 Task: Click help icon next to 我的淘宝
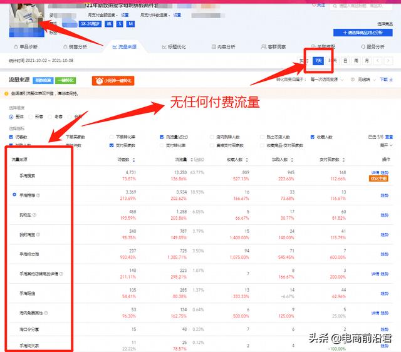click(38, 234)
